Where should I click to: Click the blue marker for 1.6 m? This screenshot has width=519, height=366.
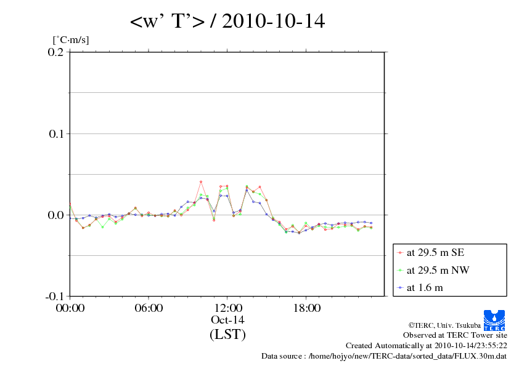click(401, 287)
